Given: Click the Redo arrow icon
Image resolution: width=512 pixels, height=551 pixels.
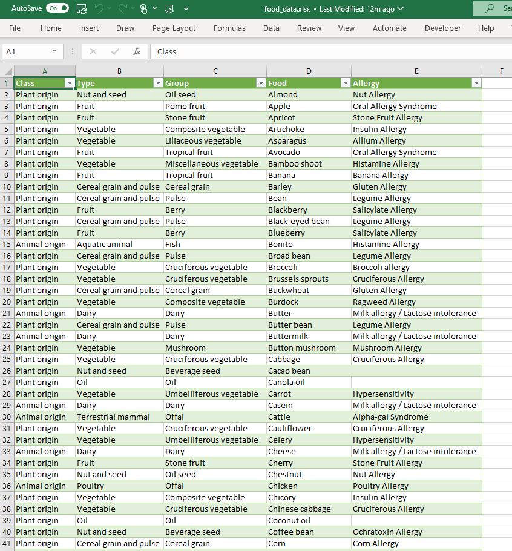Looking at the screenshot, I should [x=123, y=8].
